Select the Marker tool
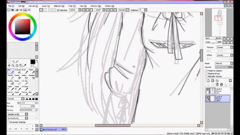 point(11,77)
